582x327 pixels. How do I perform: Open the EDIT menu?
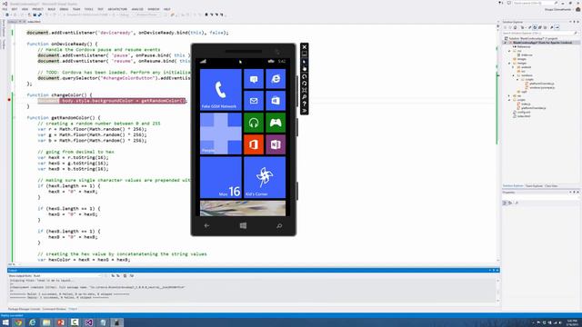tap(15, 9)
